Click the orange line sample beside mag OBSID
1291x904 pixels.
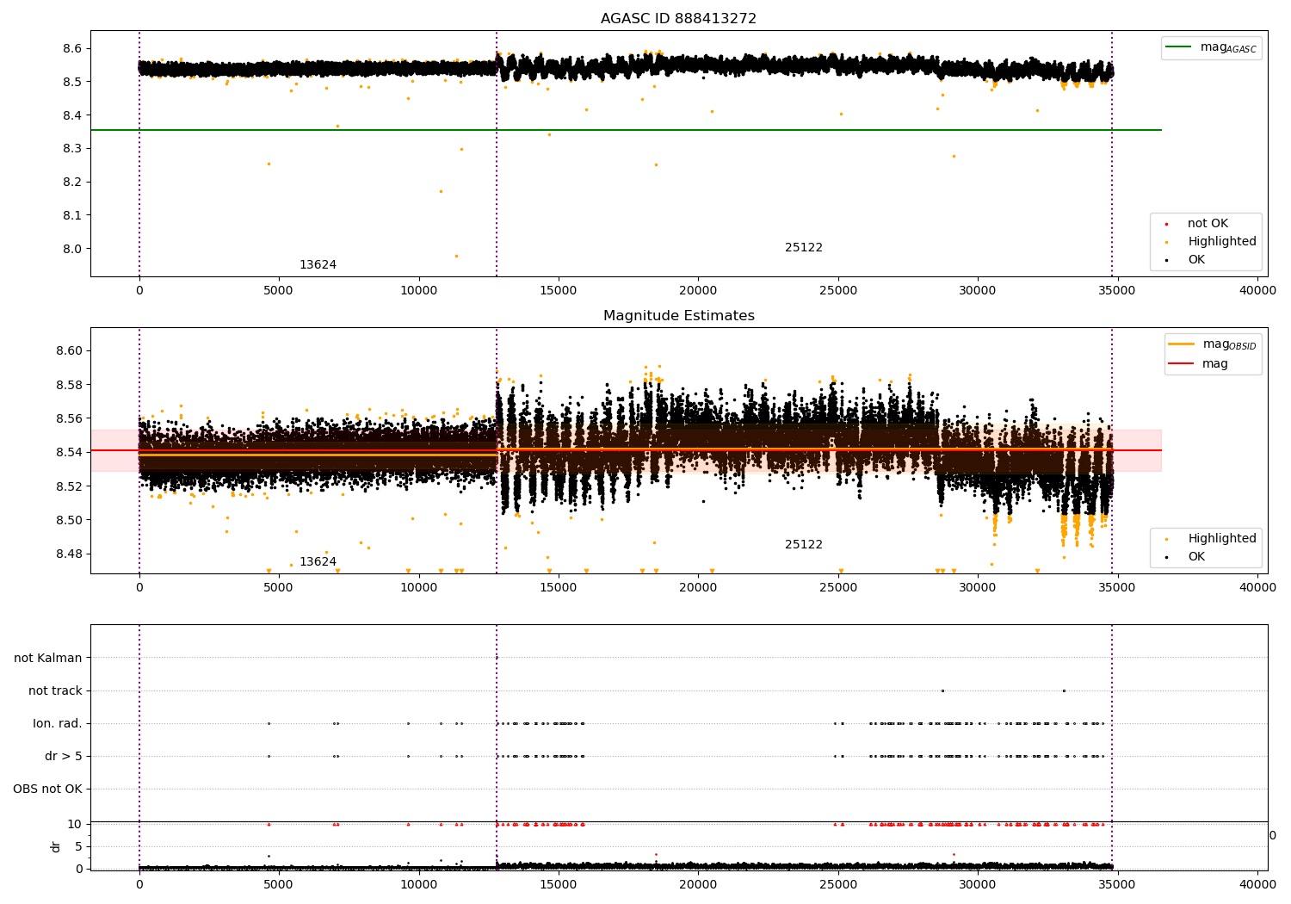click(1181, 344)
